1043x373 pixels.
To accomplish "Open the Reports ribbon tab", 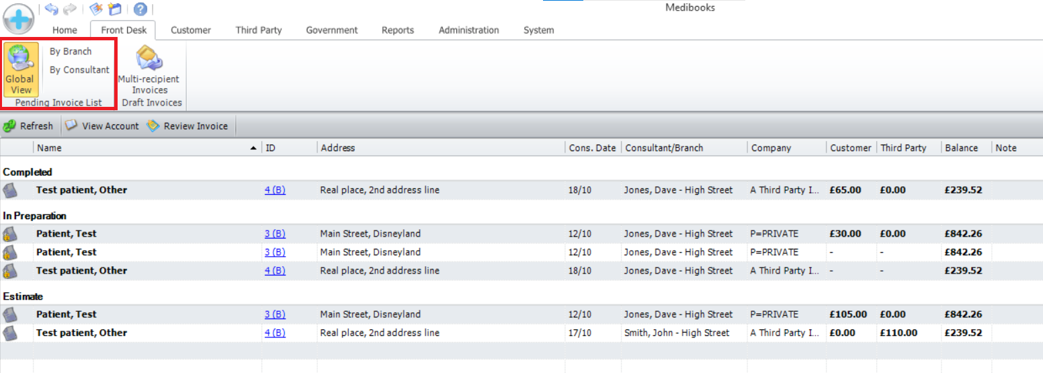I will (x=398, y=30).
